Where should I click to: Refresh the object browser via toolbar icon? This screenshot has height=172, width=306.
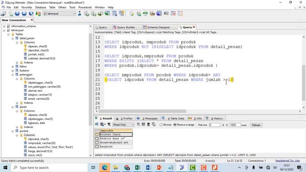pos(38,13)
